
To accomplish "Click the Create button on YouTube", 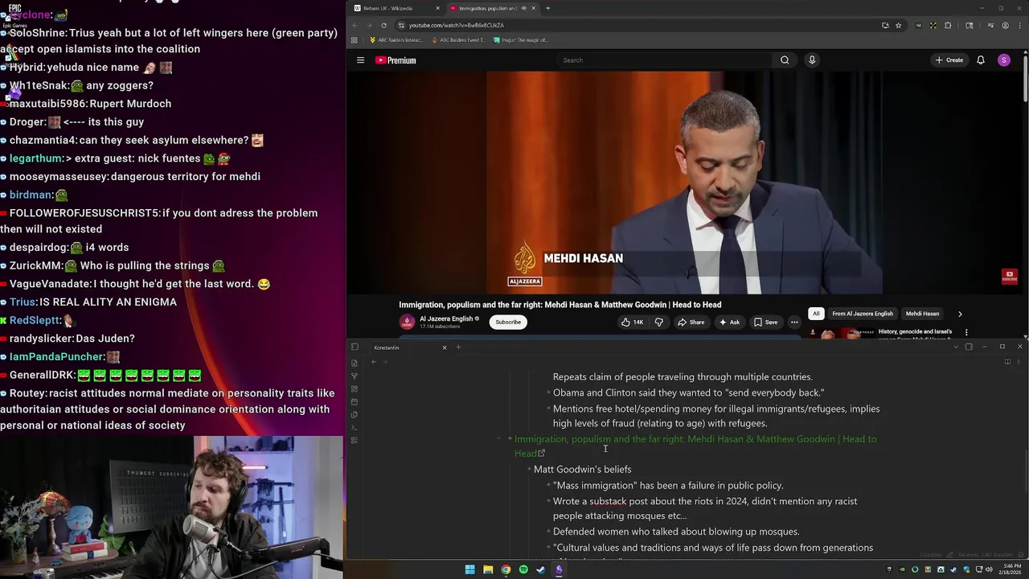I will tap(949, 60).
